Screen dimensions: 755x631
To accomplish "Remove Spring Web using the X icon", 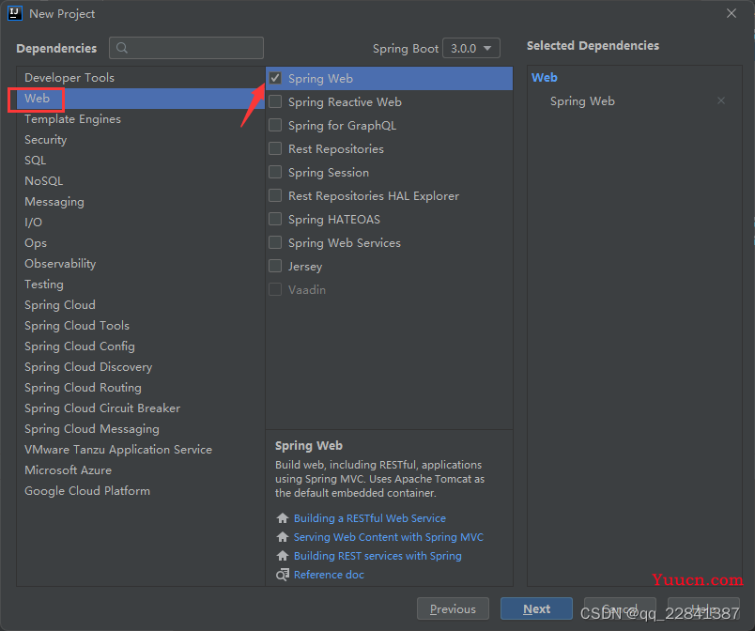I will pos(721,101).
